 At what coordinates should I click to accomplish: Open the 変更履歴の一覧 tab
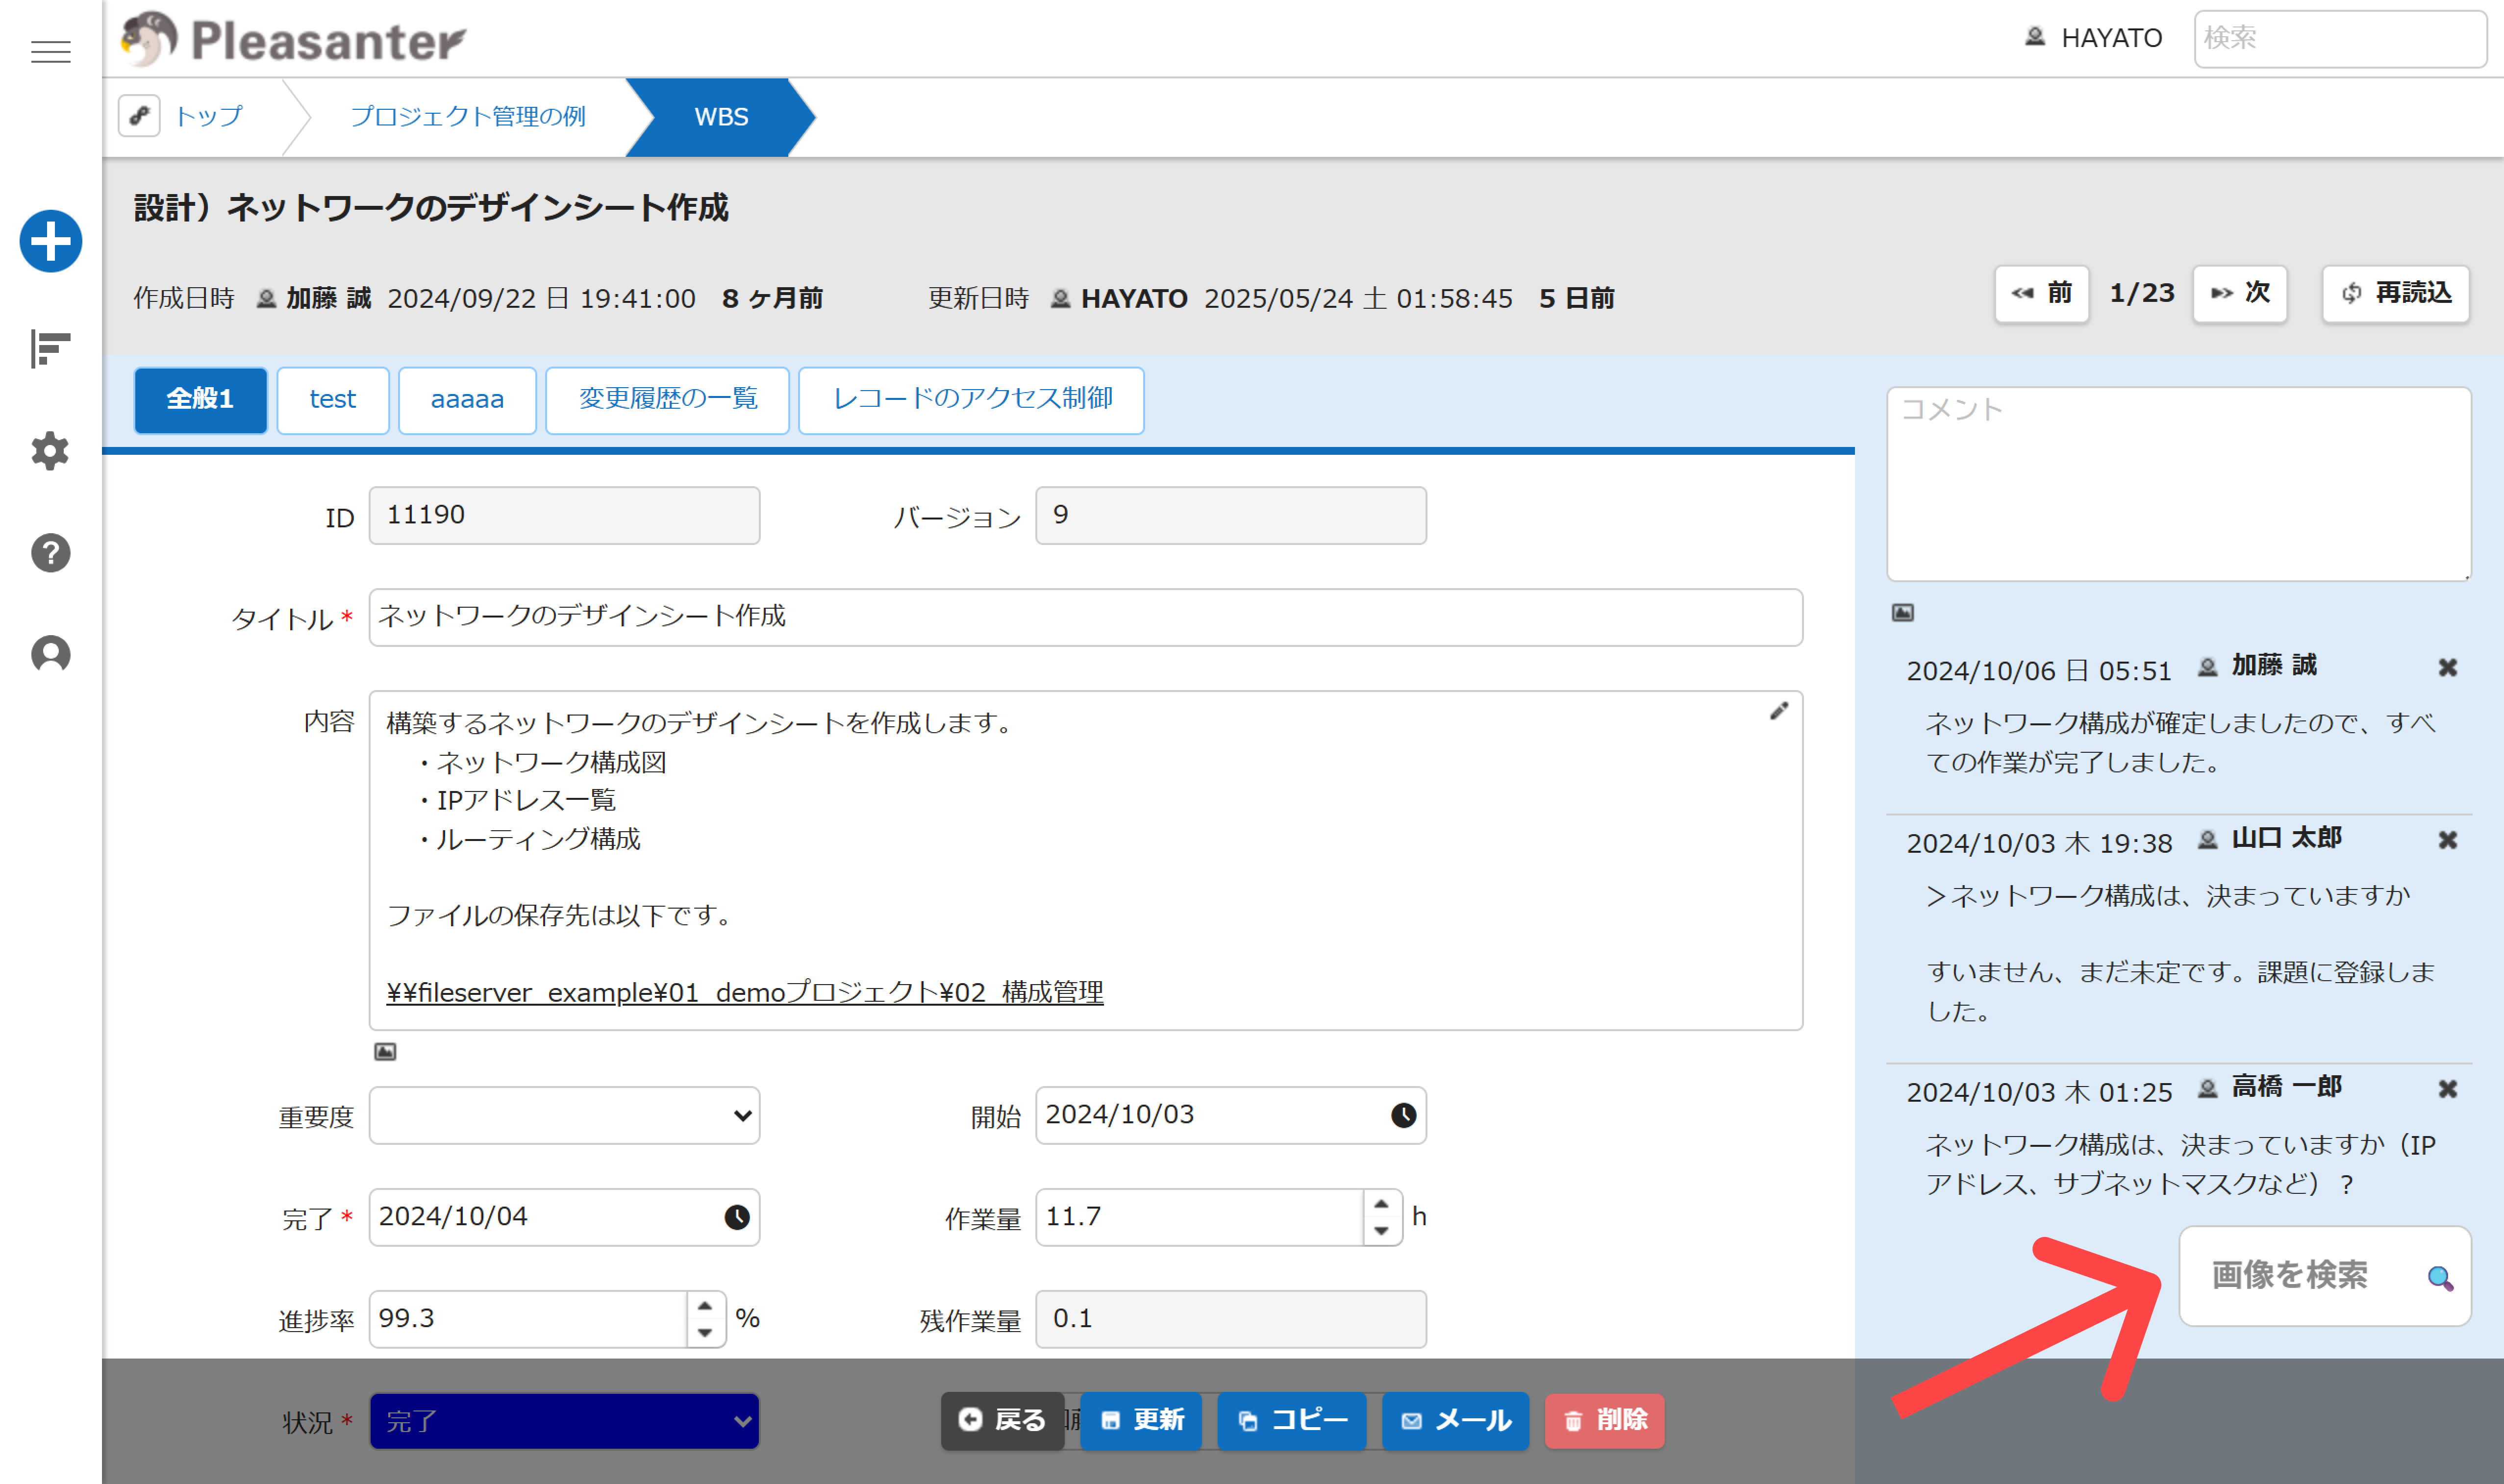[666, 400]
